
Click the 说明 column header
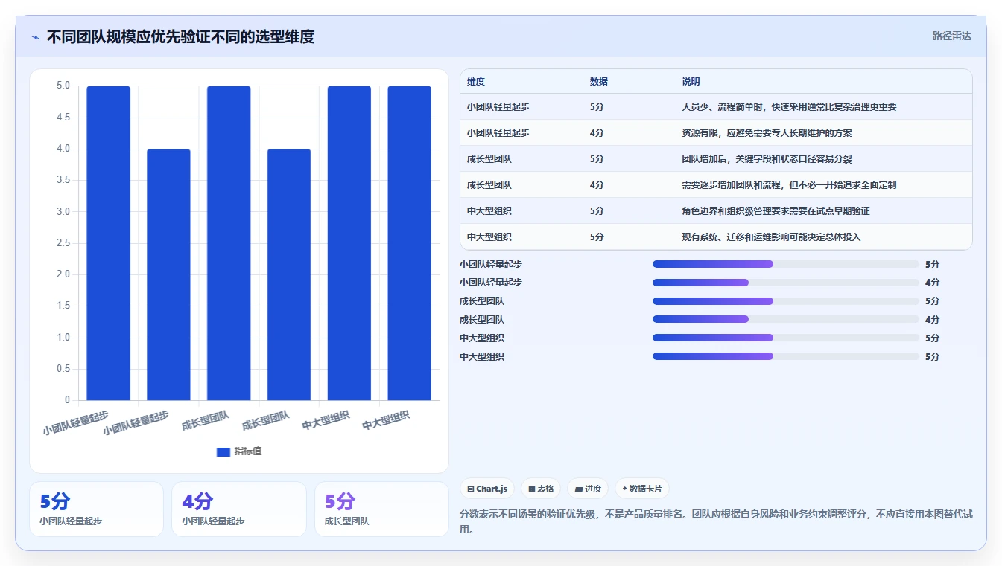(691, 82)
